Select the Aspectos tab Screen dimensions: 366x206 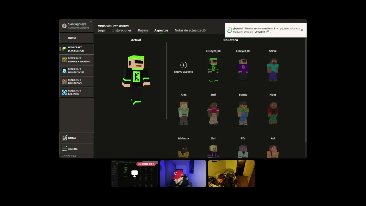click(x=161, y=30)
